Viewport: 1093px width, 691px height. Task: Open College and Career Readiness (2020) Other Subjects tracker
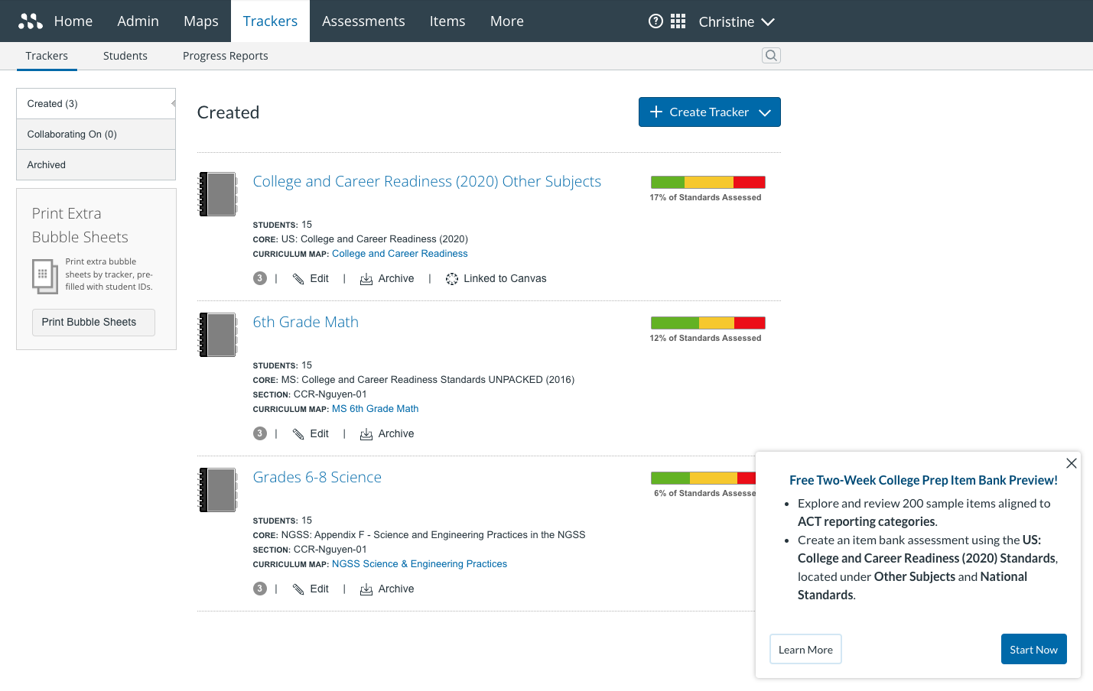click(x=427, y=182)
